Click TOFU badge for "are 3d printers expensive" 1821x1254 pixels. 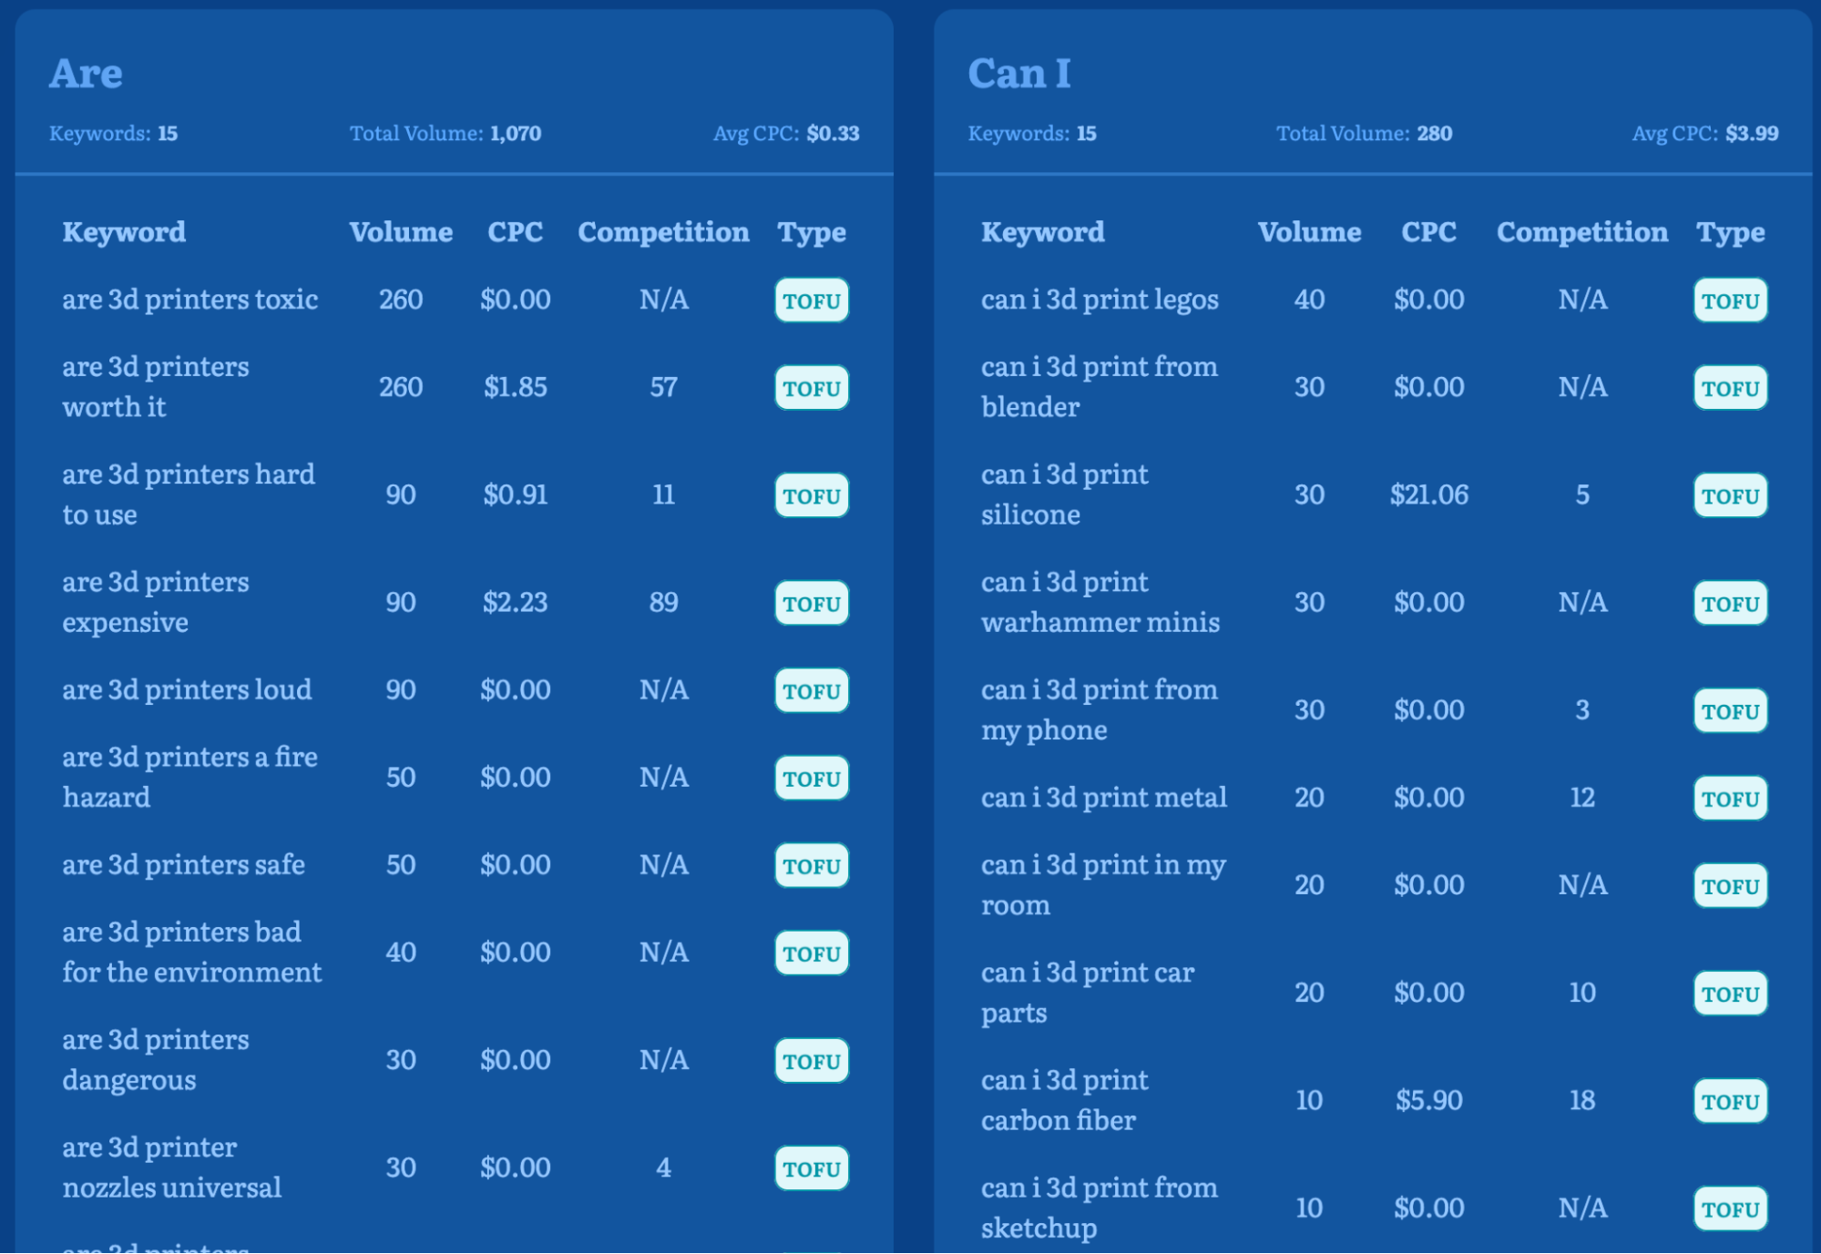pos(812,602)
